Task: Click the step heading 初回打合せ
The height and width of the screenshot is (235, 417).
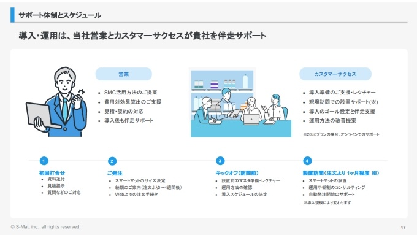Action: 52,173
